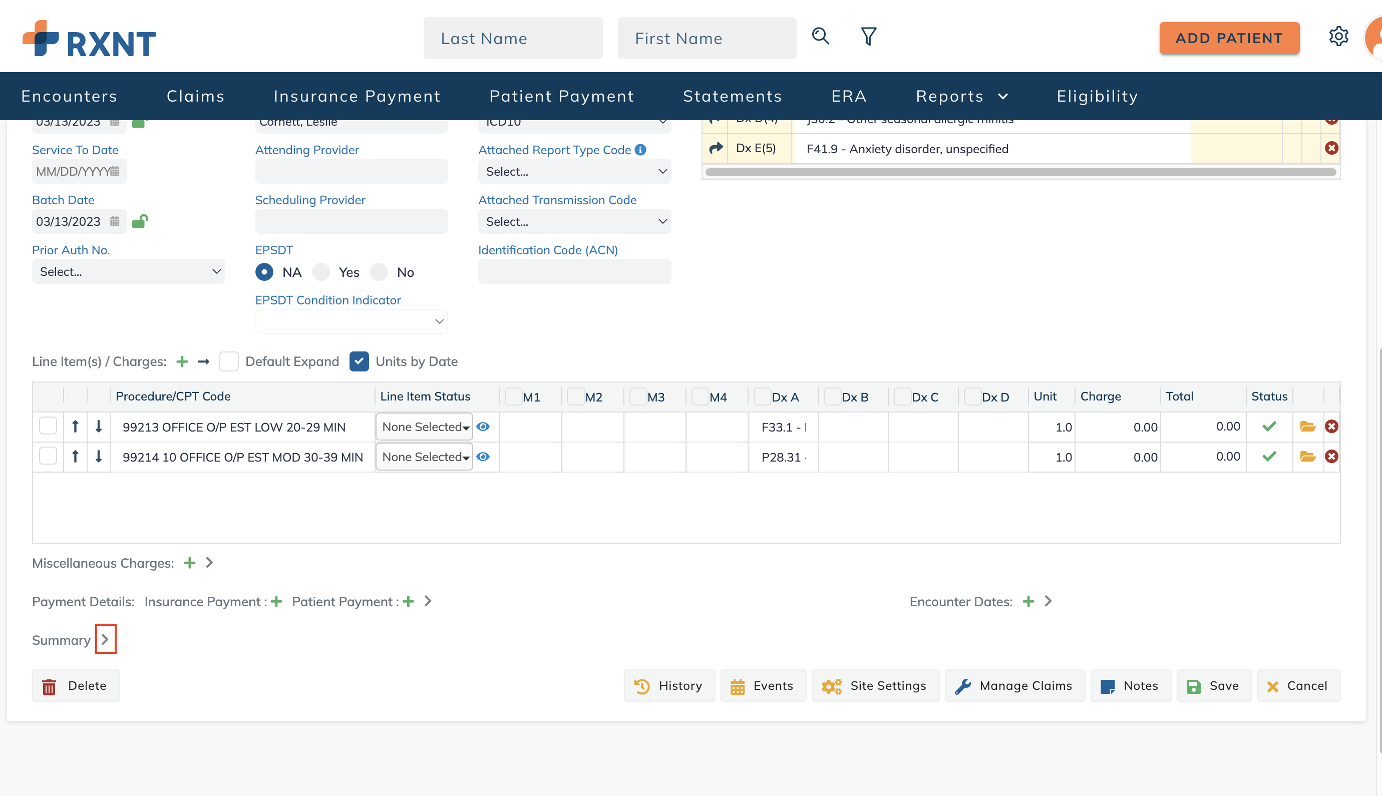
Task: Add Encounter Dates plus icon
Action: [1028, 601]
